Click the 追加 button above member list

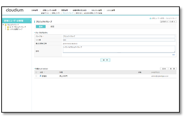pos(164,69)
